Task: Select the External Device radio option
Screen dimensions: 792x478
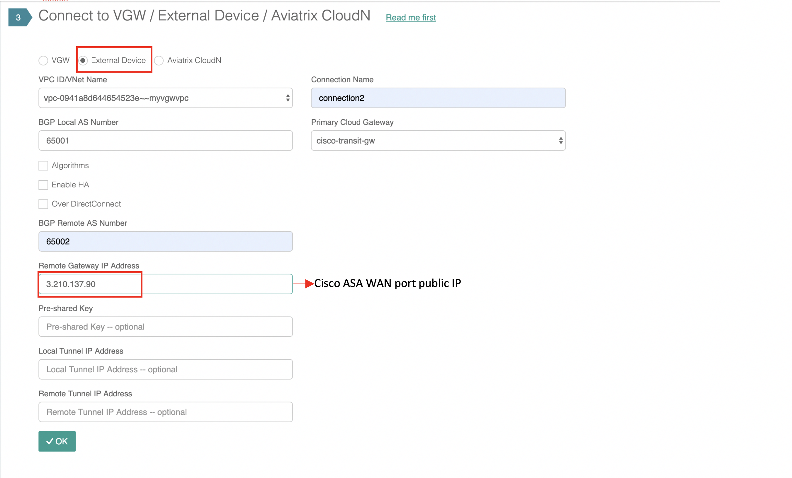Action: 83,60
